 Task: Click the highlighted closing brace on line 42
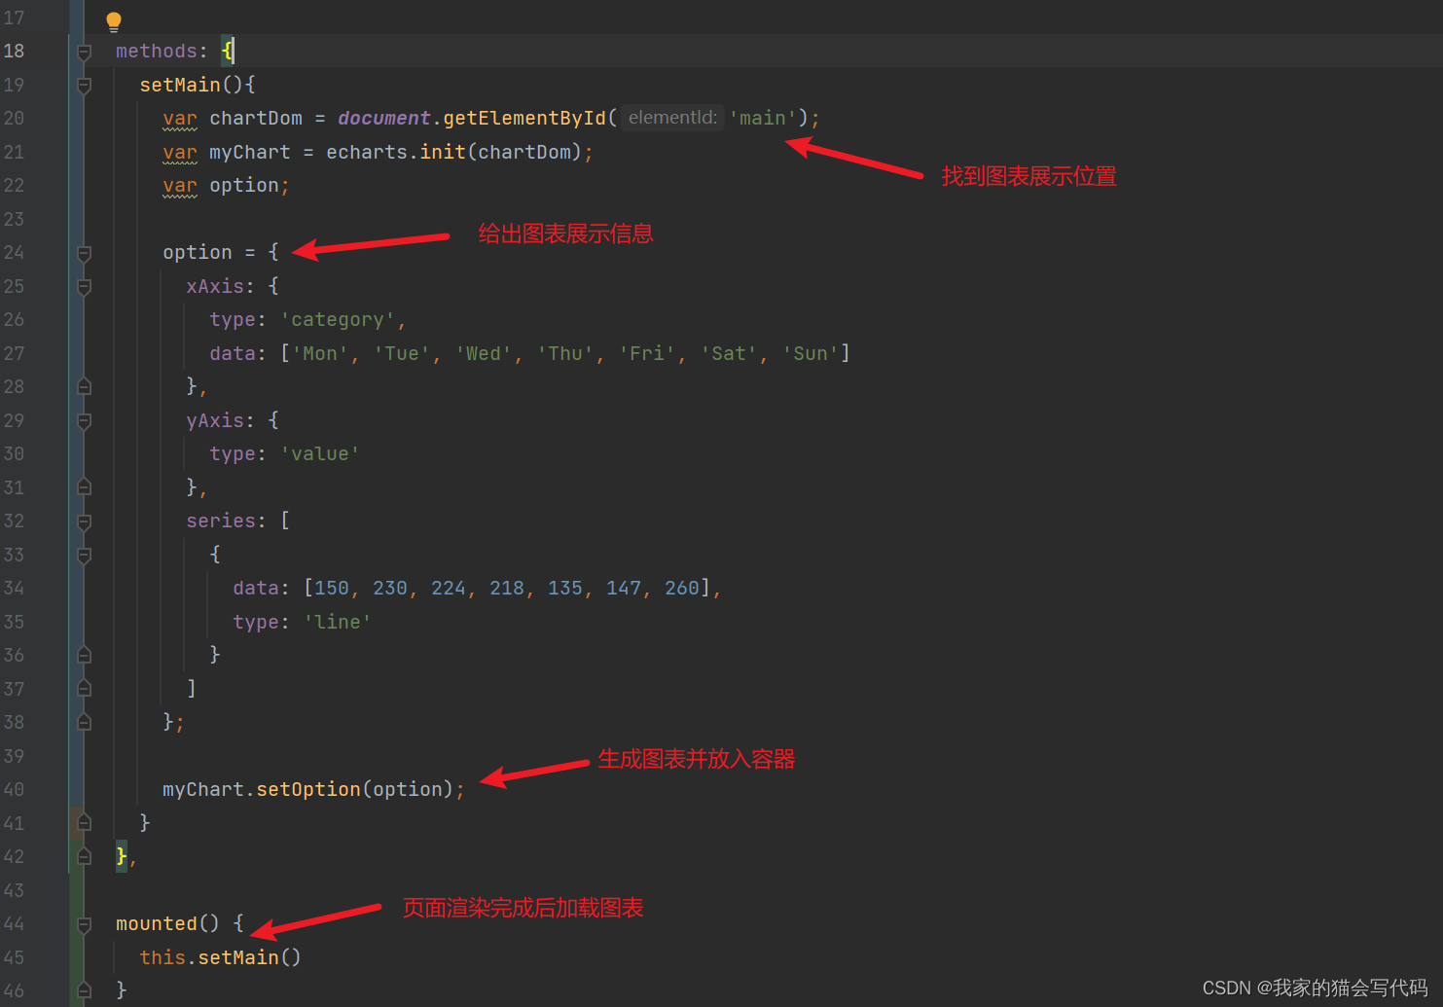[121, 856]
